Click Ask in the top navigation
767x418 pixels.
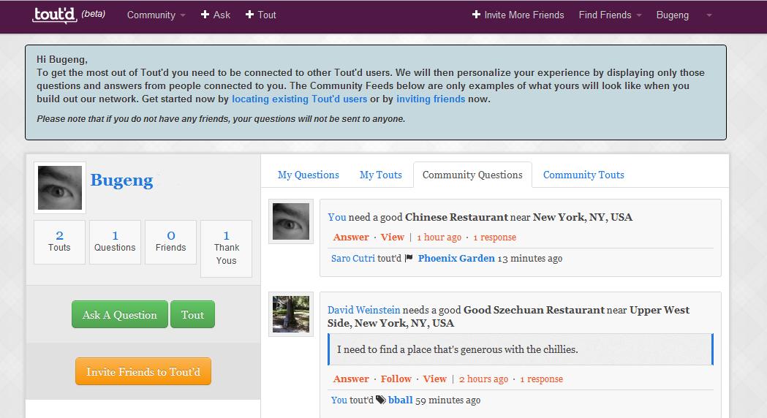[x=222, y=15]
